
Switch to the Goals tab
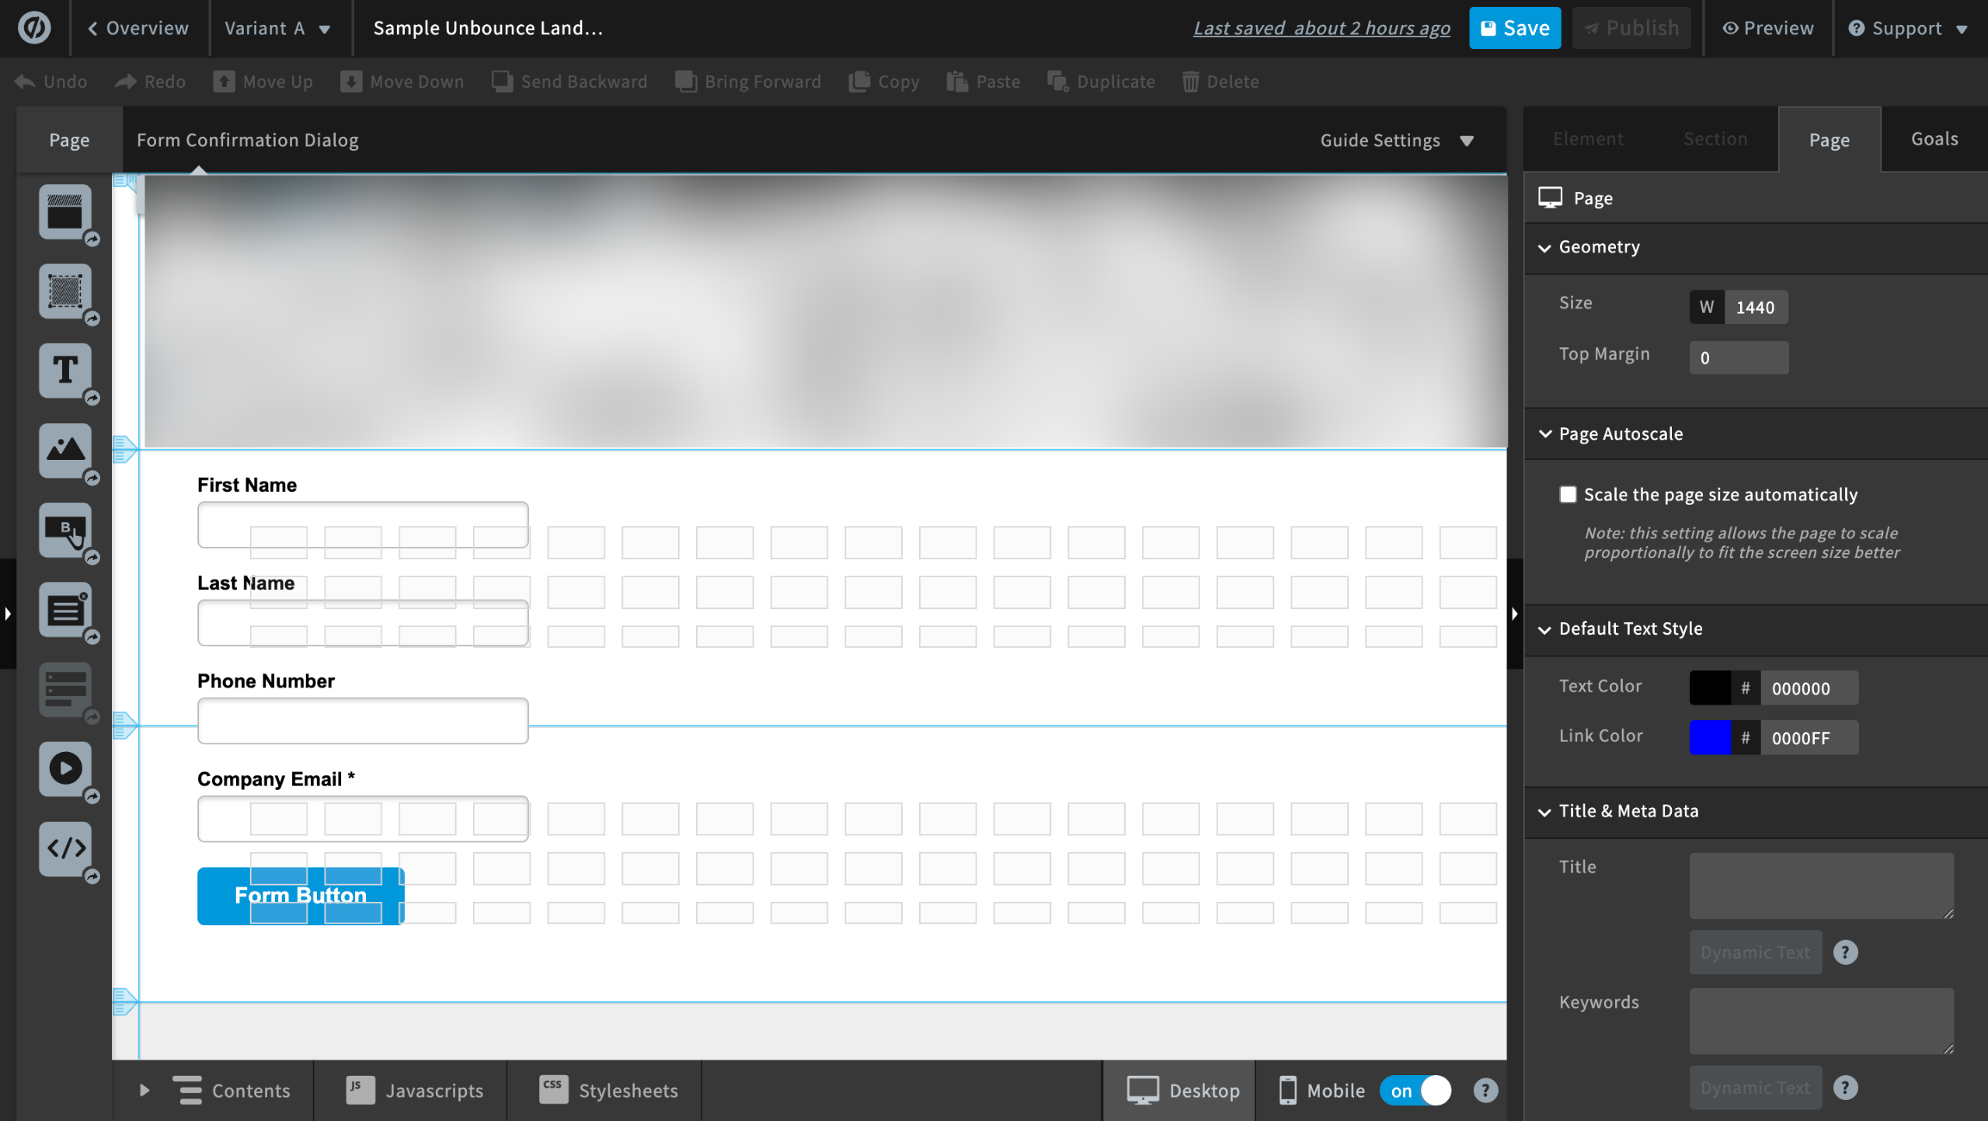click(x=1934, y=139)
